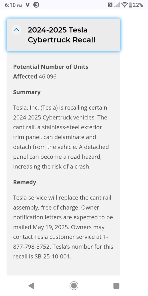This screenshot has width=148, height=296.
Task: Tap the Summary heading
Action: [27, 92]
